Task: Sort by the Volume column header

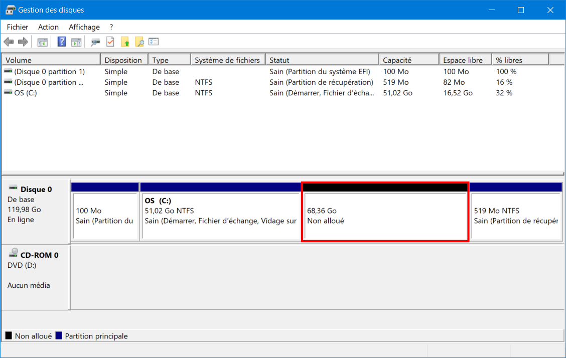Action: coord(51,60)
